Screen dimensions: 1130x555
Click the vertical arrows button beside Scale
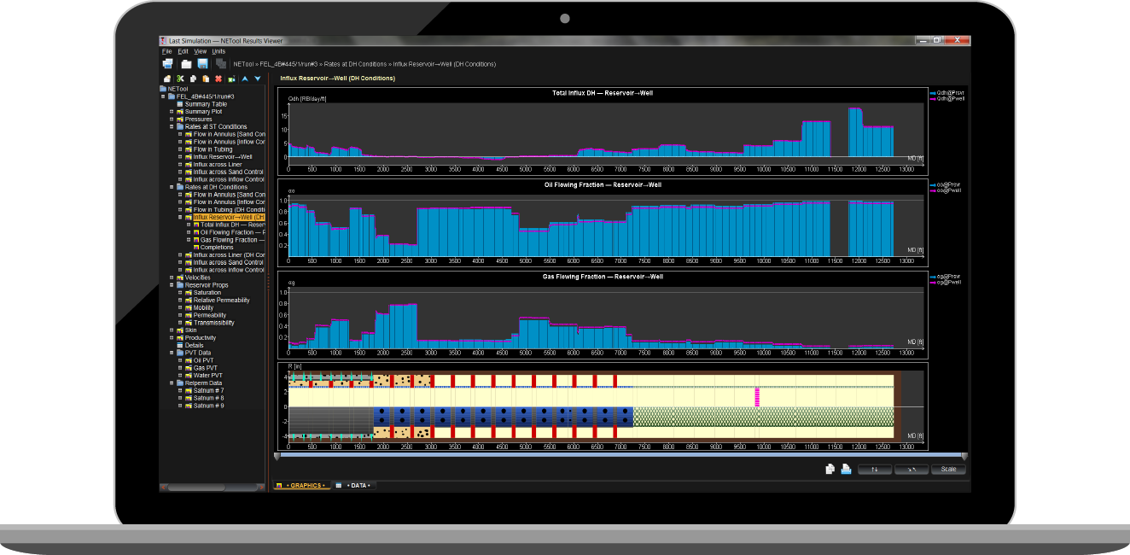tap(875, 469)
